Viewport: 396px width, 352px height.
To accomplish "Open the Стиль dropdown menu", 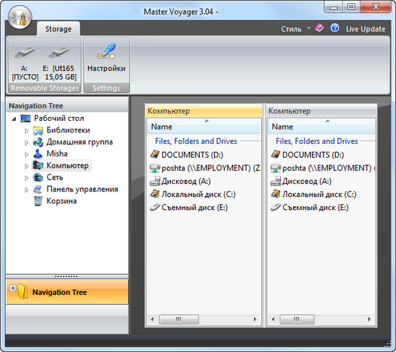I will tap(295, 29).
